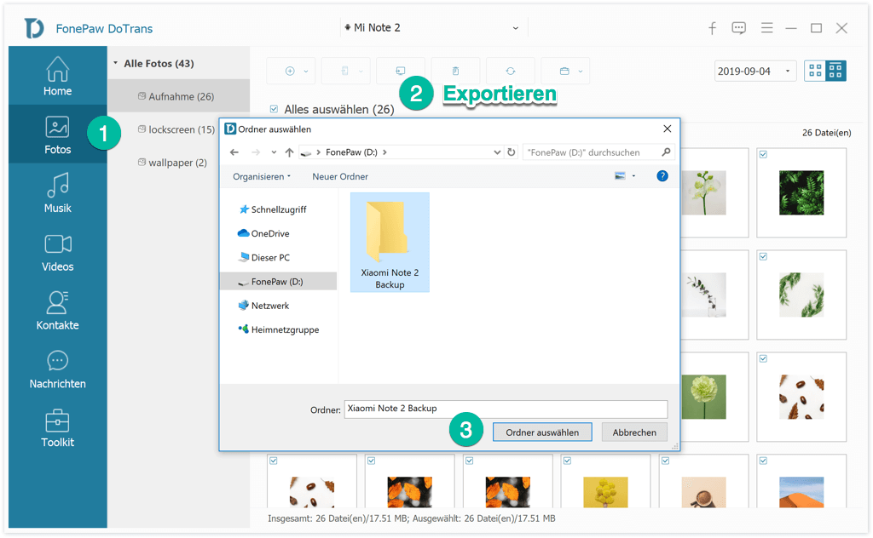873x538 pixels.
Task: Uncheck the fern leaves photo checkbox
Action: click(x=763, y=155)
